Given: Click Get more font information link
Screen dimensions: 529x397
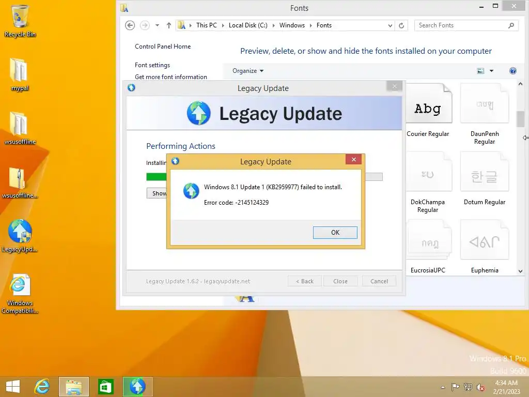Looking at the screenshot, I should pyautogui.click(x=170, y=77).
